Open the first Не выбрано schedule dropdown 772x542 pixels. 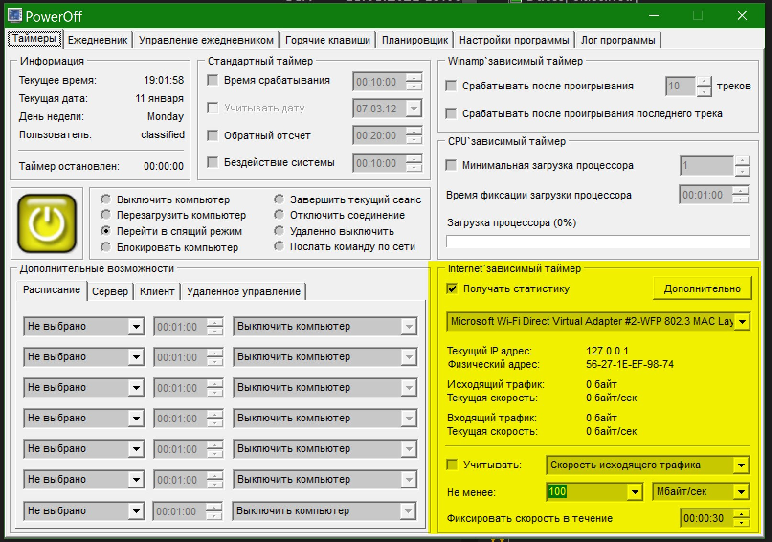tap(136, 326)
